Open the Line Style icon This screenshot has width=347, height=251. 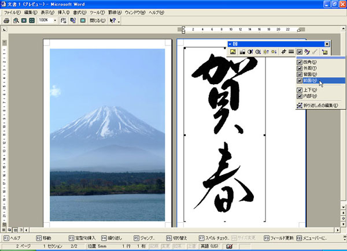(x=291, y=52)
